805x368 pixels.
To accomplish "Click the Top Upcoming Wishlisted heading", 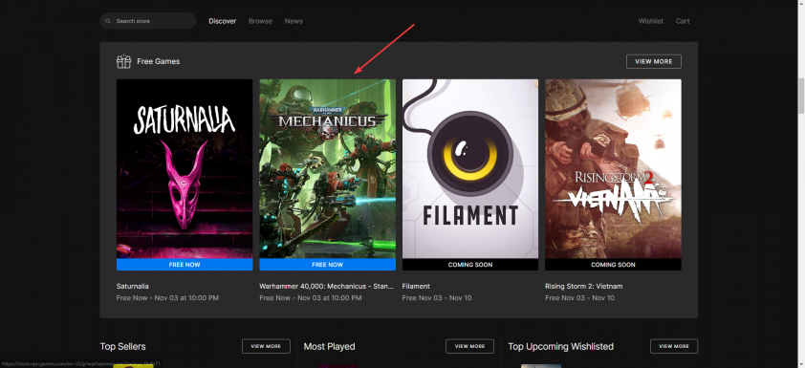I will click(x=560, y=346).
